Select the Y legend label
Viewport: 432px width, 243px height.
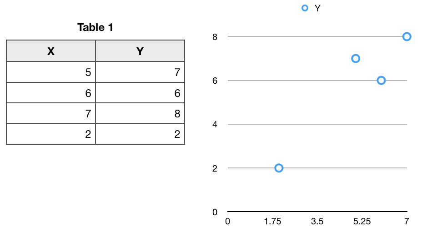point(317,8)
